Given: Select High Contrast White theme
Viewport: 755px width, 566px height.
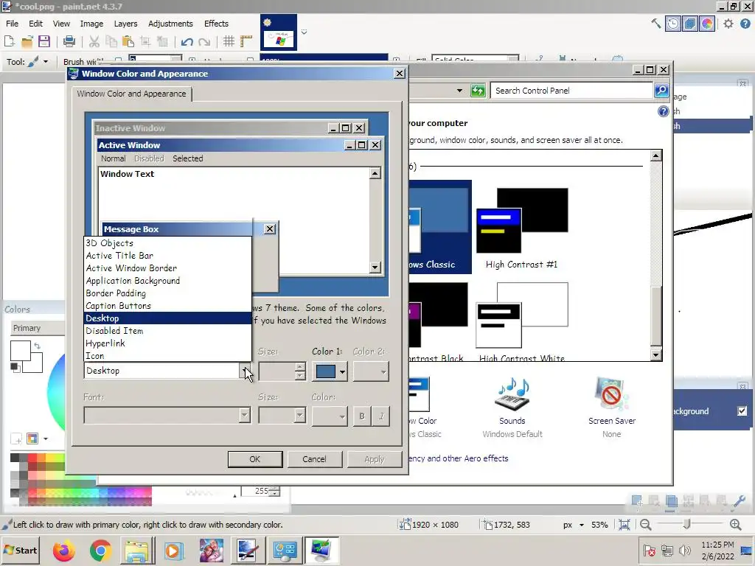Looking at the screenshot, I should (x=522, y=321).
